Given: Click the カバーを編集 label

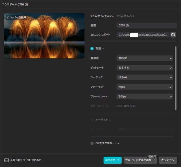Looking at the screenshot, I should coord(18,17).
